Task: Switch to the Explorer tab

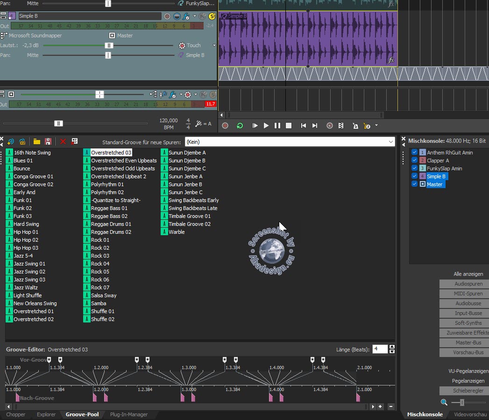Action: click(46, 414)
